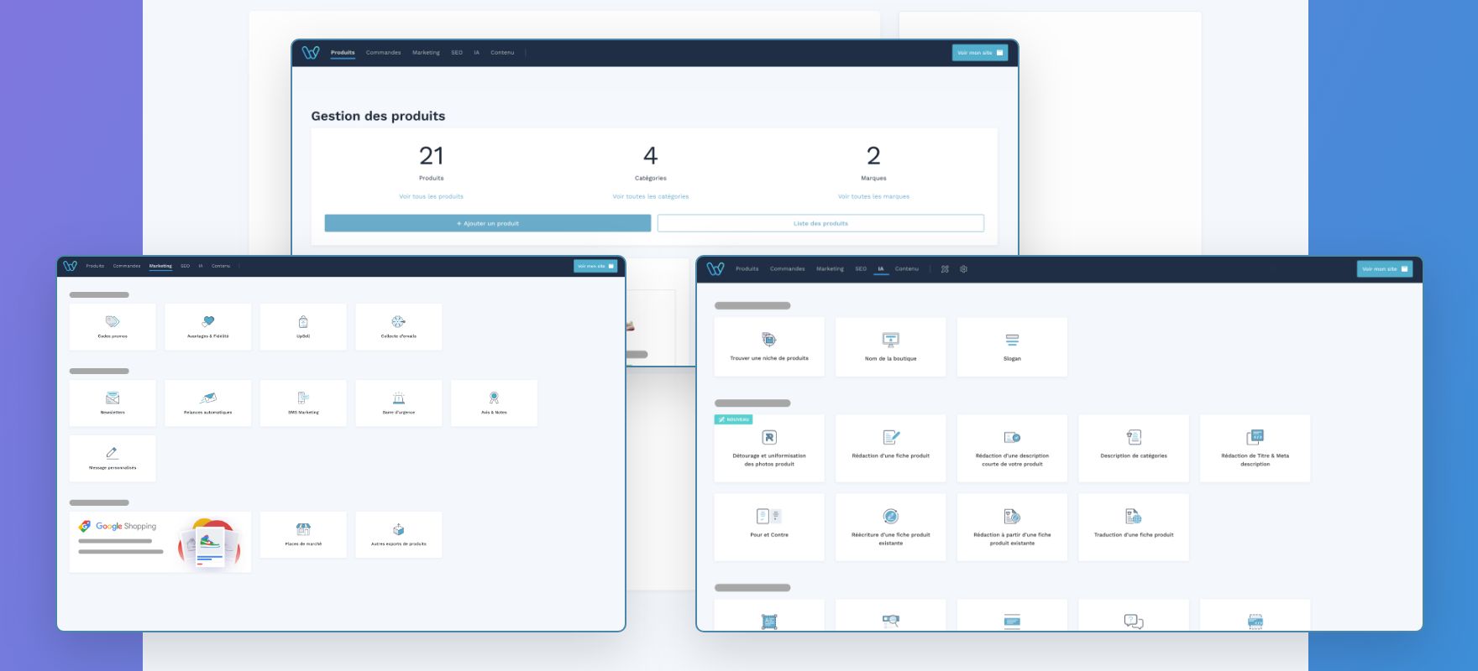Open Rédaction d'une fiche produit card
The image size is (1478, 671).
pos(891,449)
